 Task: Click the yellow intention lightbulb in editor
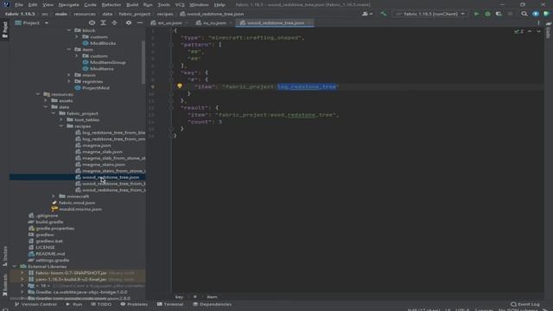(180, 86)
